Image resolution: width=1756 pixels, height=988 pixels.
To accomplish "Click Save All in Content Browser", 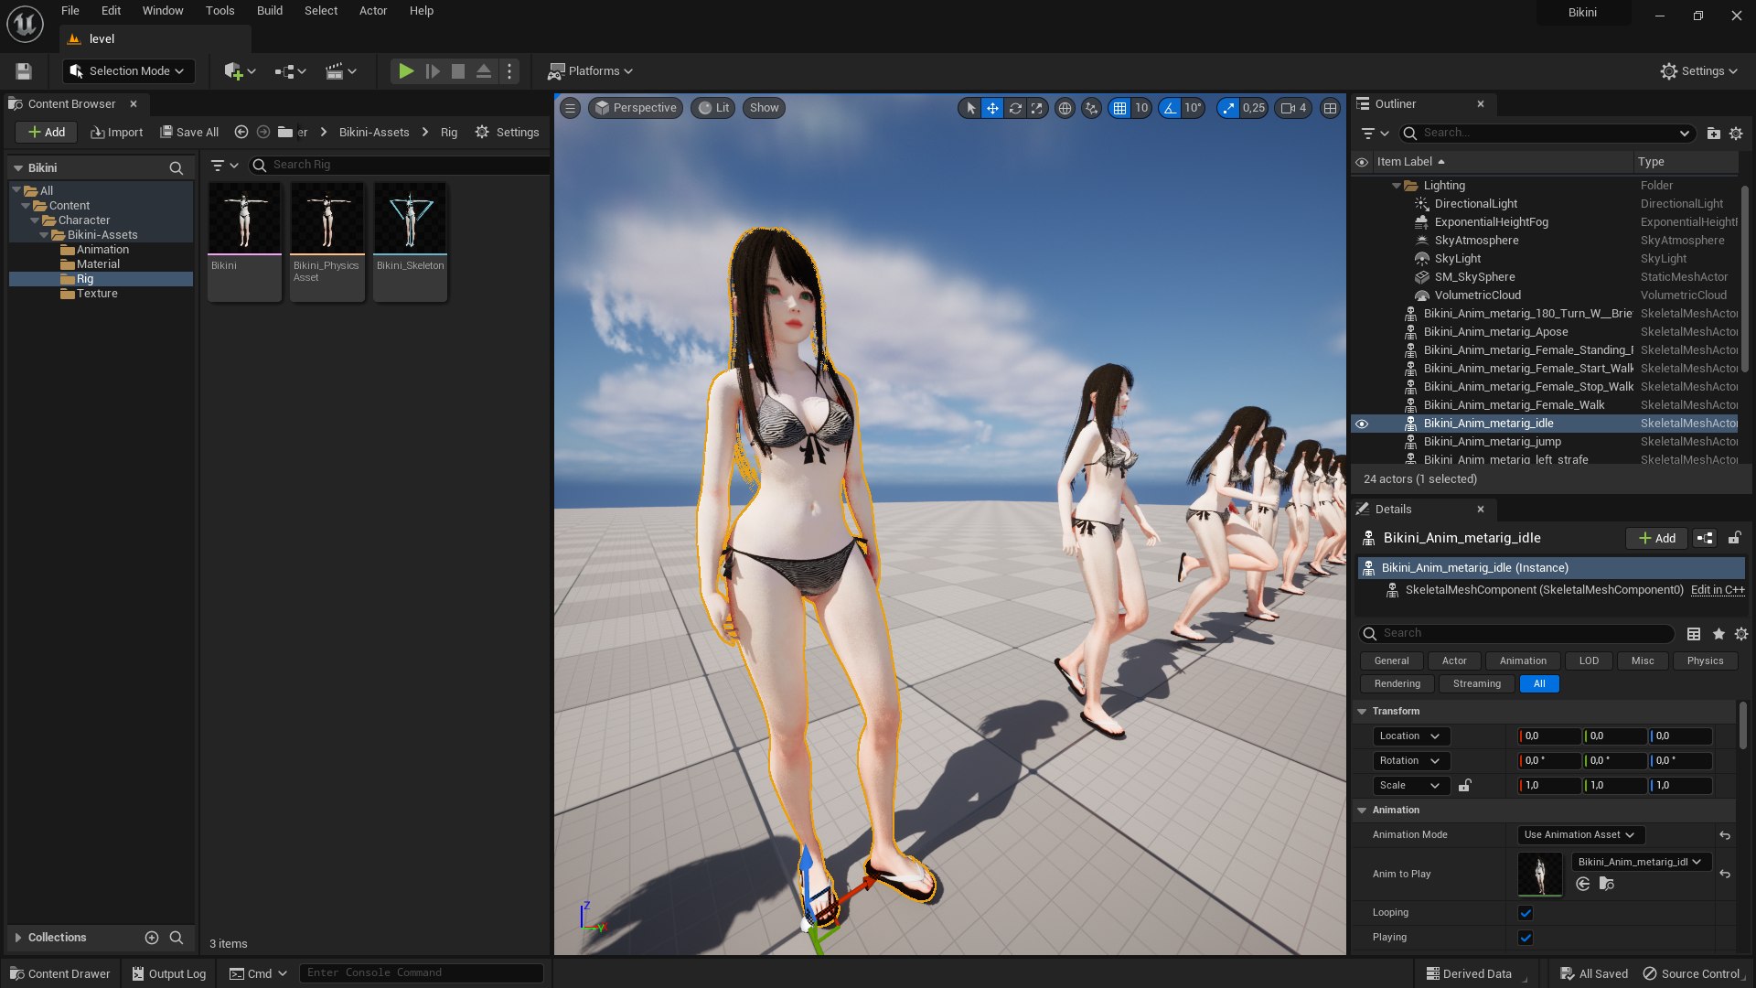I will coord(189,133).
